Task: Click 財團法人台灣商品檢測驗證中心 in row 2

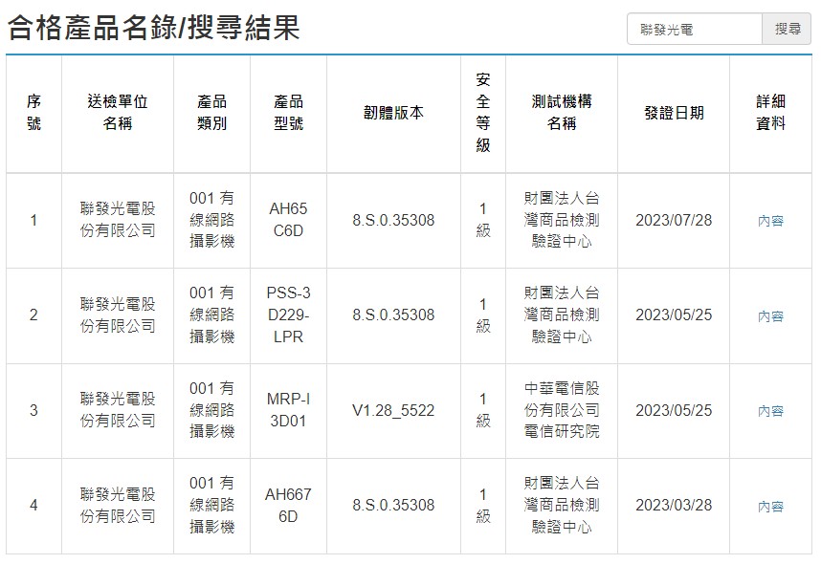Action: tap(562, 315)
